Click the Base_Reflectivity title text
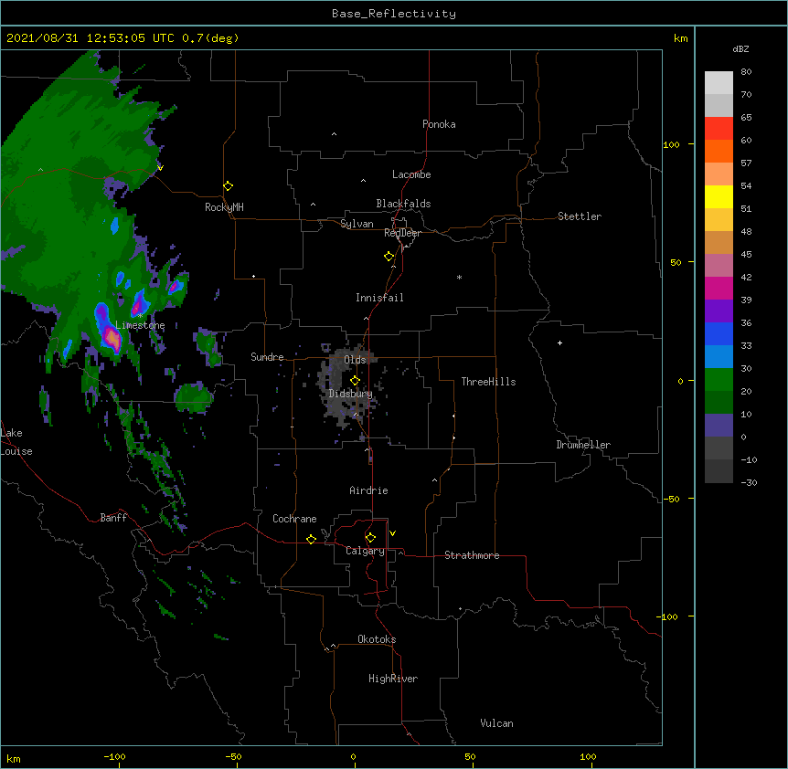 click(x=394, y=14)
